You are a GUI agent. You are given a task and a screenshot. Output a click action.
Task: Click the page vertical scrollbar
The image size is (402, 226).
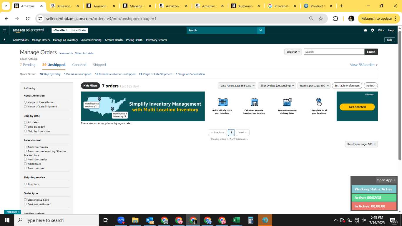[x=400, y=96]
